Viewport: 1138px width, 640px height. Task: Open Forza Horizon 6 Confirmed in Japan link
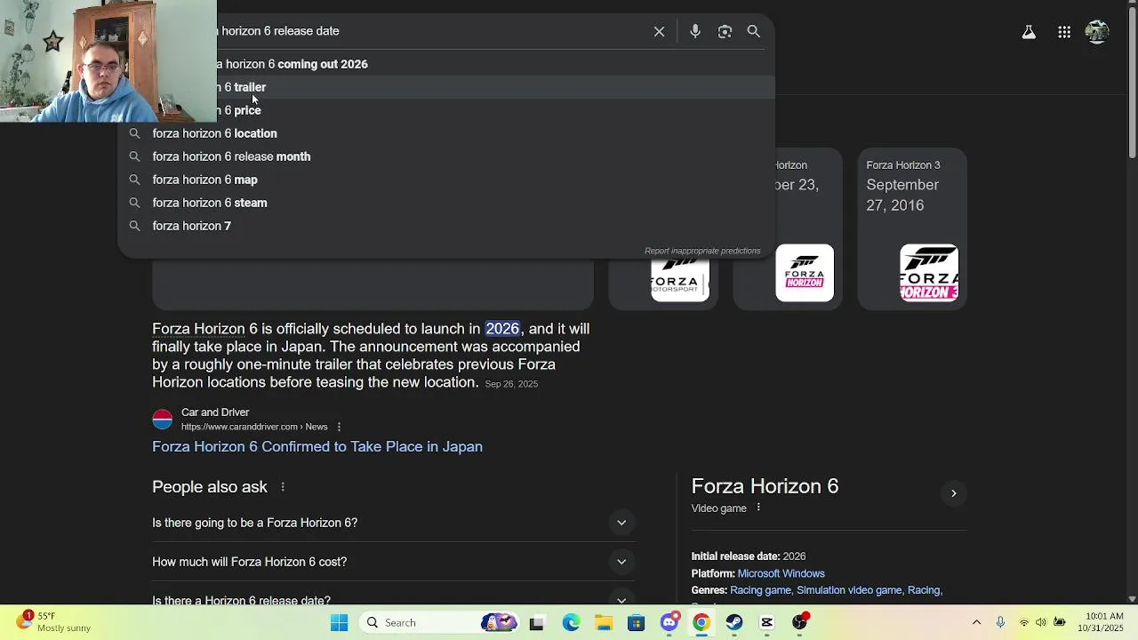point(317,446)
